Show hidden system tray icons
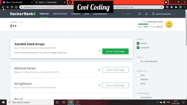The image size is (187, 105). click(158, 102)
